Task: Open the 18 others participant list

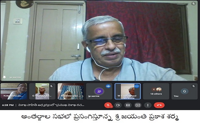Action: coord(156,91)
